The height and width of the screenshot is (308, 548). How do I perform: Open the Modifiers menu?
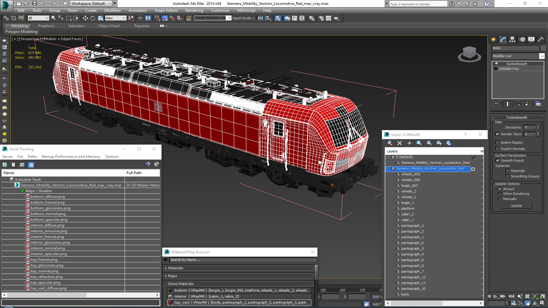pos(112,11)
